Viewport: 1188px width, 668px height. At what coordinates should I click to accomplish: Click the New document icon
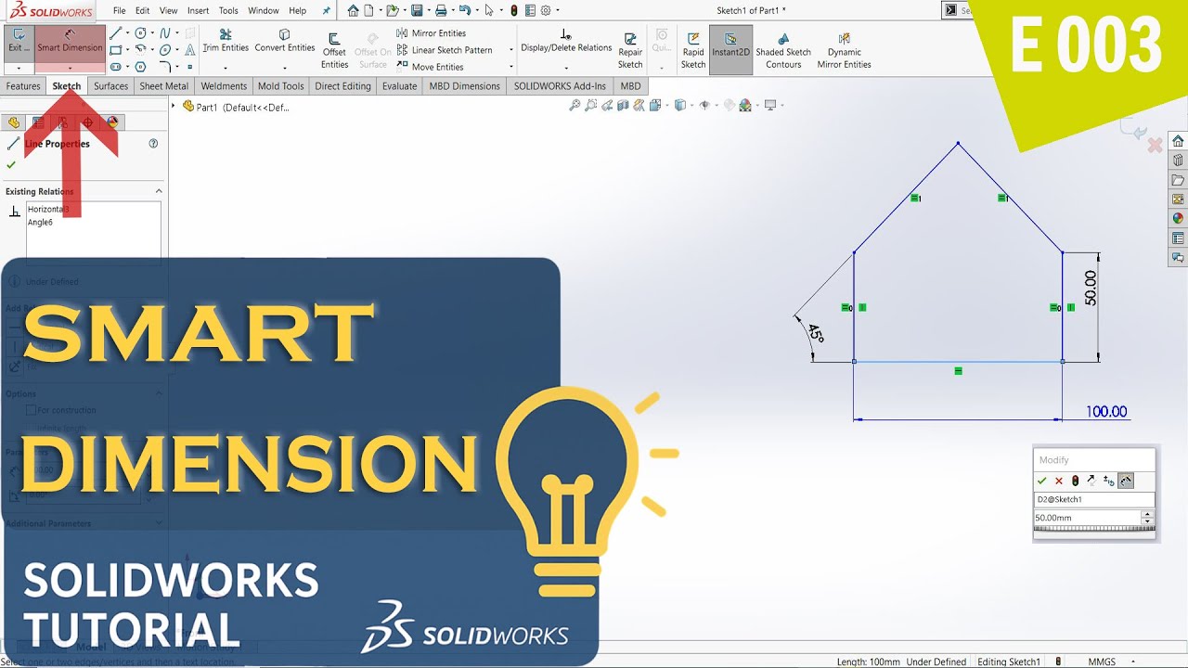coord(369,10)
